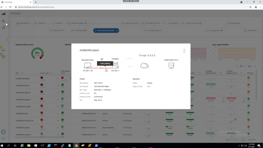Image resolution: width=263 pixels, height=148 pixels.
Task: Open the settings gear in sidebar
Action: (x=3, y=138)
